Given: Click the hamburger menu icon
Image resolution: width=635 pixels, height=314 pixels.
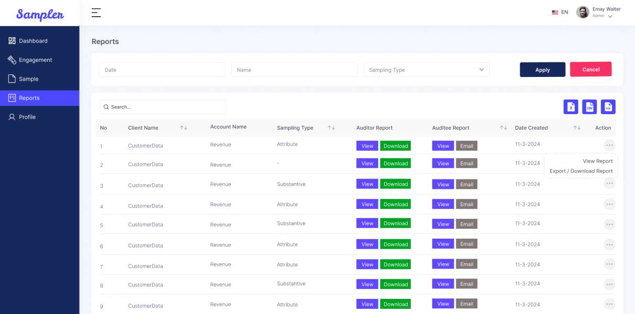Looking at the screenshot, I should coord(96,13).
